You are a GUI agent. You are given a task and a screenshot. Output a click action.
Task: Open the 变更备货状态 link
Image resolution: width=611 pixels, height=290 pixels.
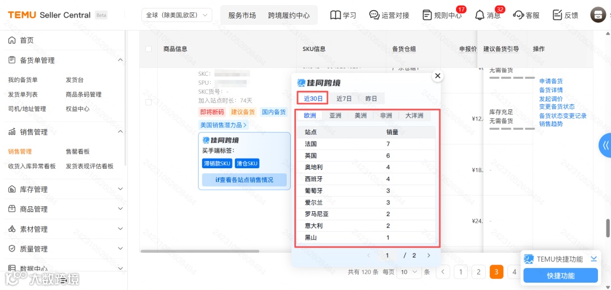click(557, 106)
